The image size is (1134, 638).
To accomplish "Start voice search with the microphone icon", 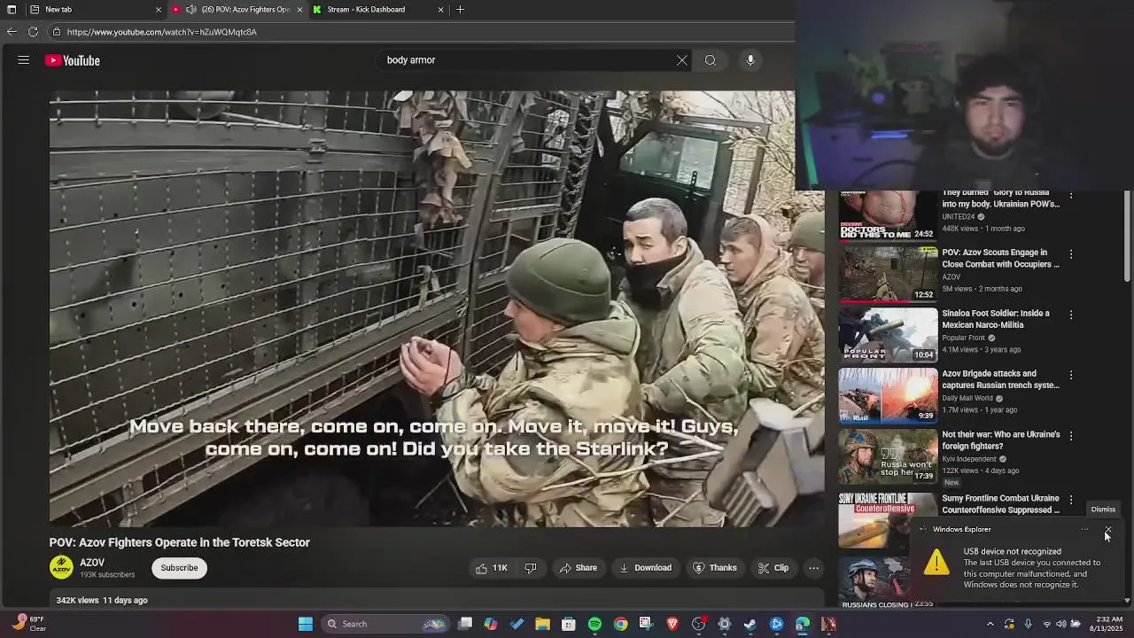I will tap(750, 60).
